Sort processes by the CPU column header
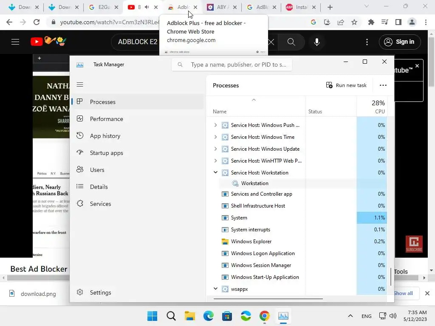Viewport: 435px width, 326px height. point(372,107)
